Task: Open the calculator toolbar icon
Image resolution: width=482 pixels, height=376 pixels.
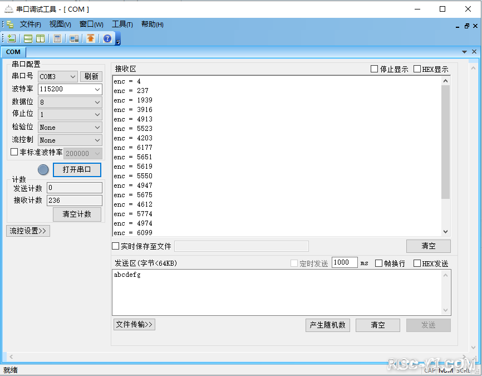Action: [x=57, y=38]
